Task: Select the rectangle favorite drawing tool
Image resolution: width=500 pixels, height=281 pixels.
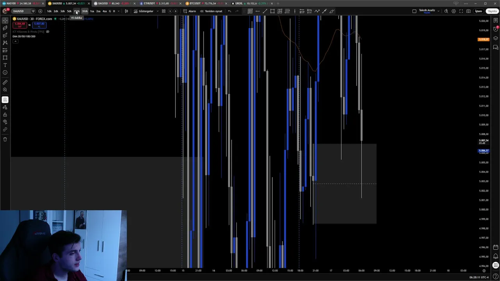Action: coord(272,11)
